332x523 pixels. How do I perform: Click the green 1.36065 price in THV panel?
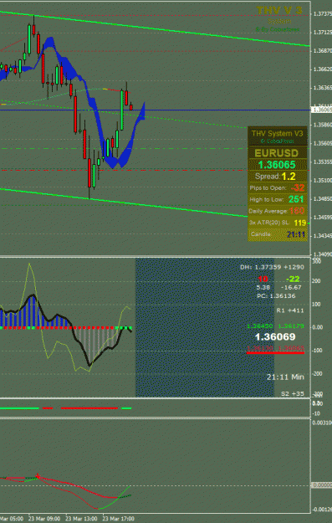(x=277, y=165)
